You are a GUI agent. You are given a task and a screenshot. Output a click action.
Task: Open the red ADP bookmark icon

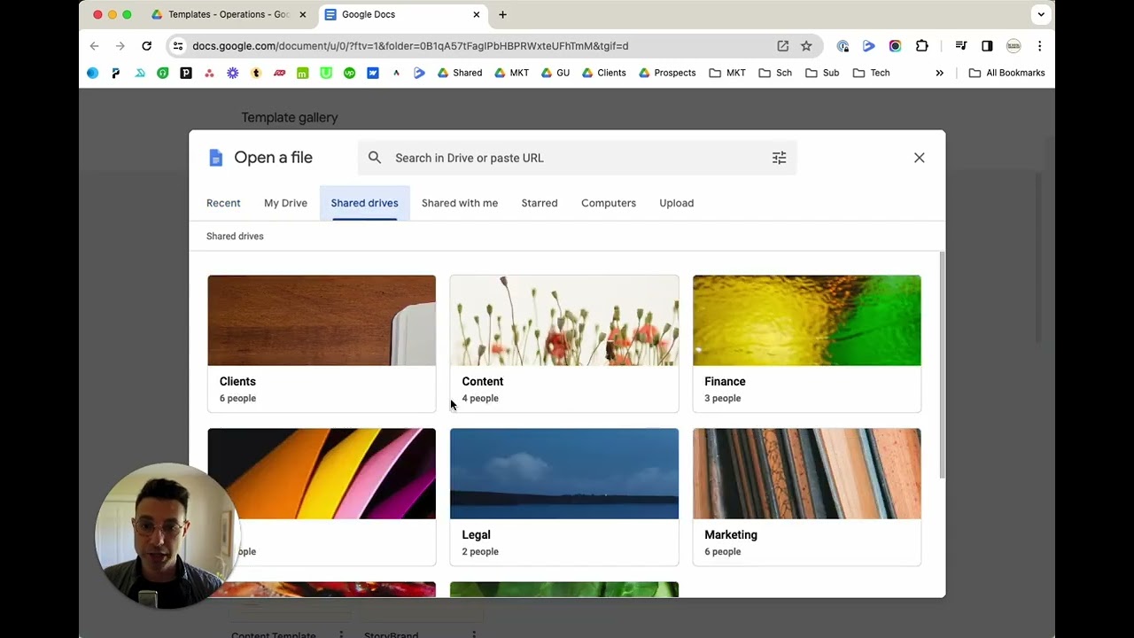click(x=279, y=73)
